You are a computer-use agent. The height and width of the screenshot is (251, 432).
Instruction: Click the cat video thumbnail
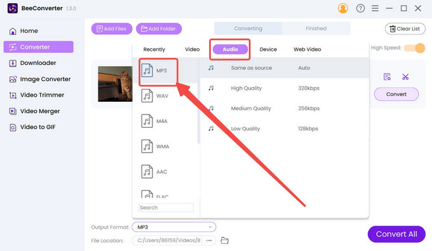[x=115, y=84]
